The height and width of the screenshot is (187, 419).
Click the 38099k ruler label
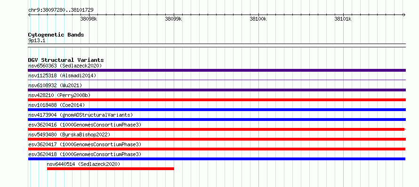pyautogui.click(x=173, y=19)
